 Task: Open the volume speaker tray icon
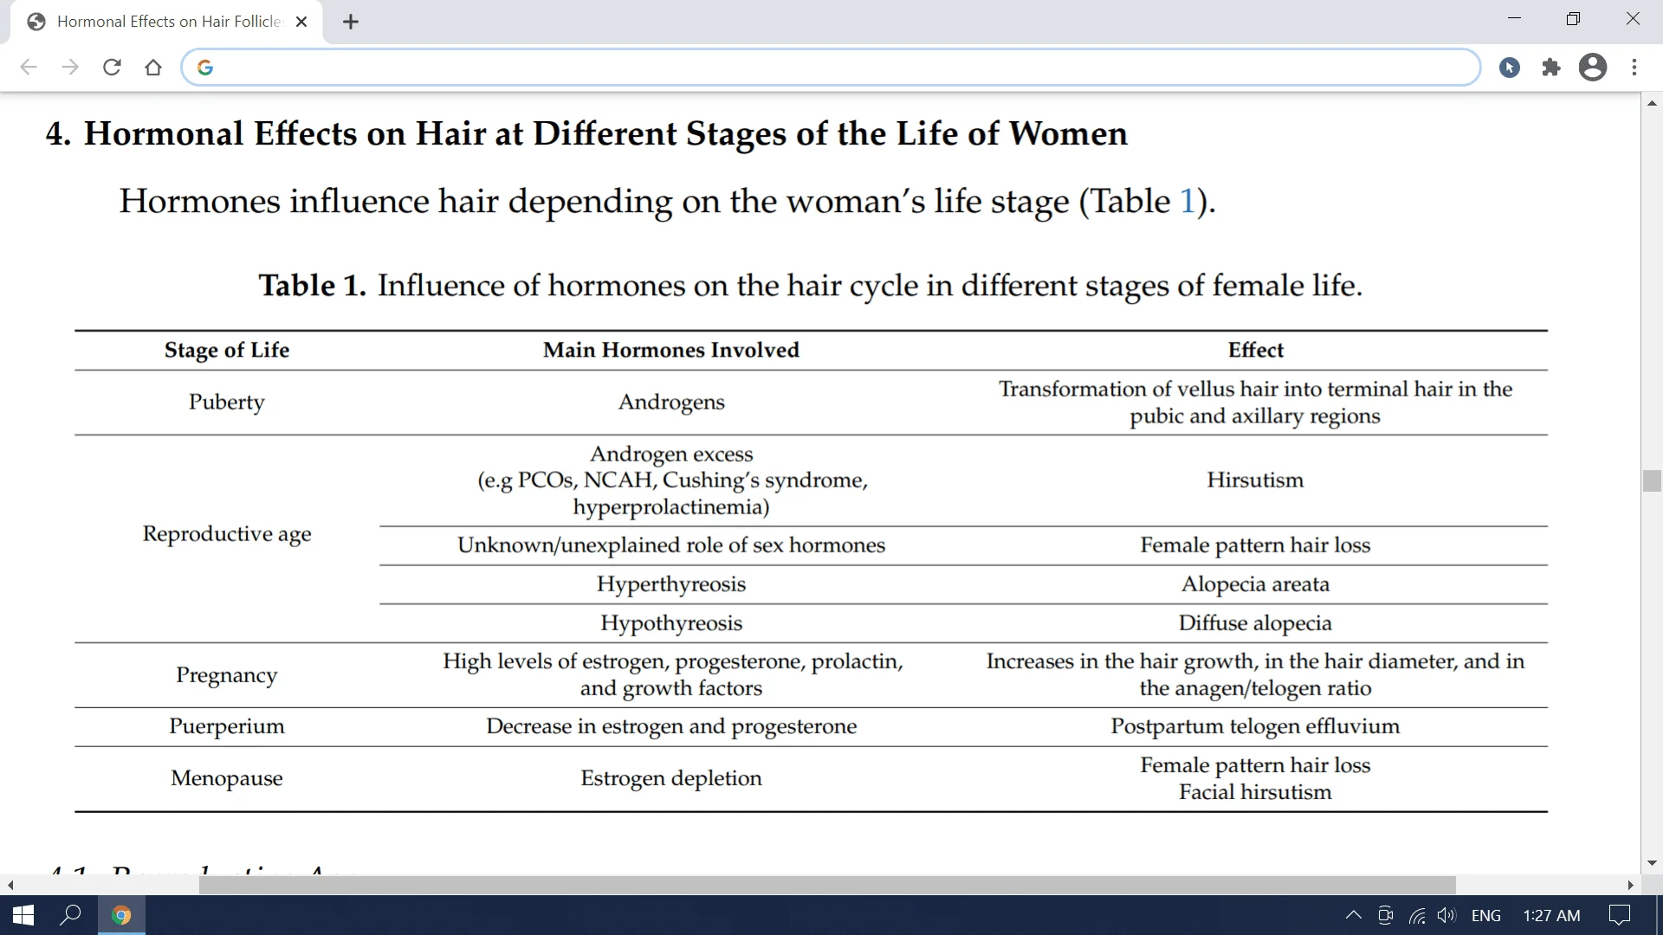(1446, 915)
